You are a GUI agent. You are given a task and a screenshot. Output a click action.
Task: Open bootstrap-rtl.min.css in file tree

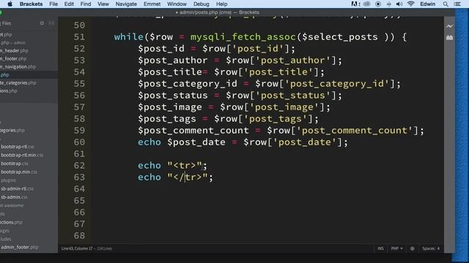[x=22, y=155]
